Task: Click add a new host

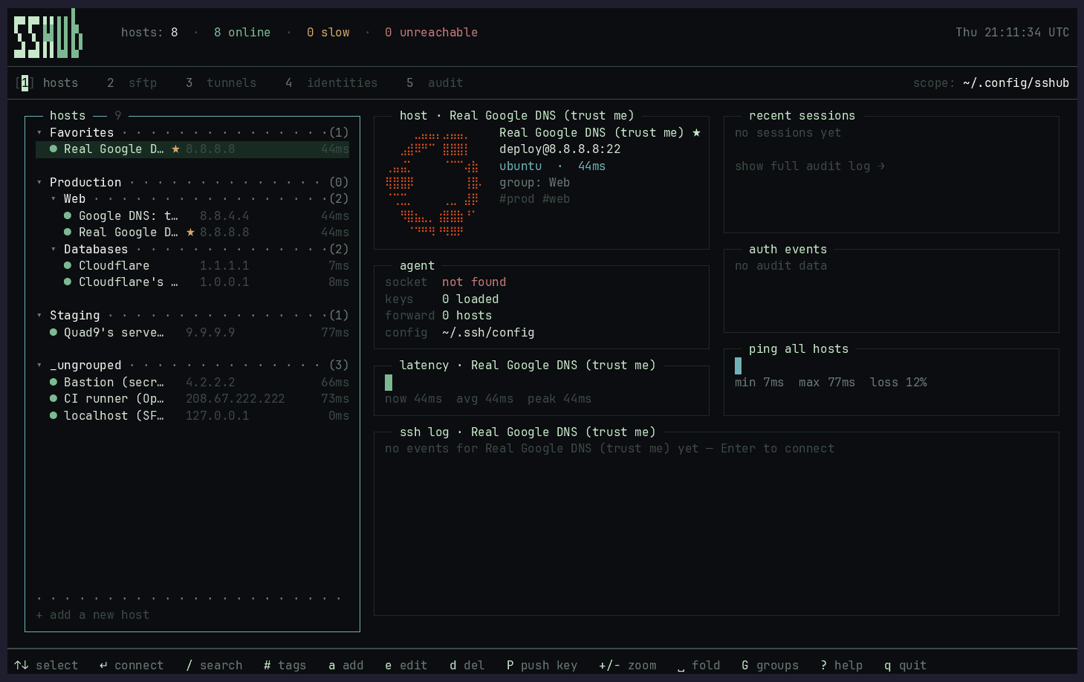Action: tap(93, 615)
